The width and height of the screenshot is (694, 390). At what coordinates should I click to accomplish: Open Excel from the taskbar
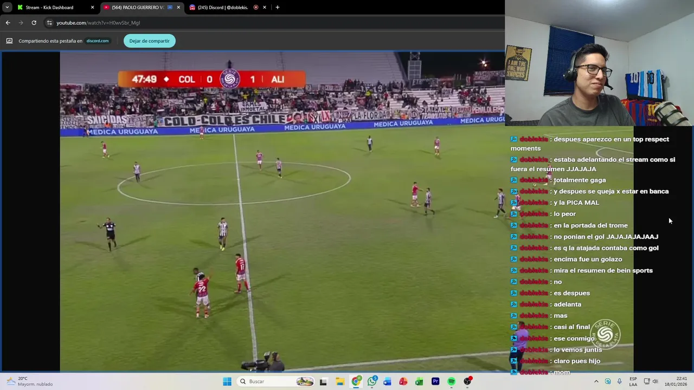(x=419, y=381)
